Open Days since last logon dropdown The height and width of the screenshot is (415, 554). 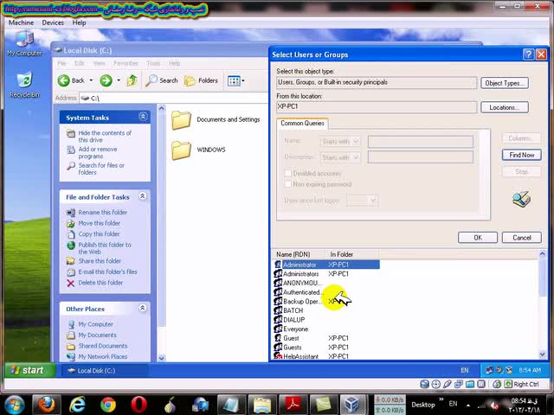click(x=362, y=201)
